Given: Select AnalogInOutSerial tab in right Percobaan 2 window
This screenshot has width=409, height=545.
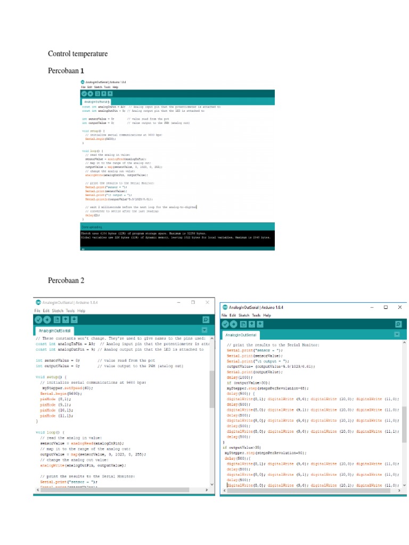Looking at the screenshot, I should 241,335.
